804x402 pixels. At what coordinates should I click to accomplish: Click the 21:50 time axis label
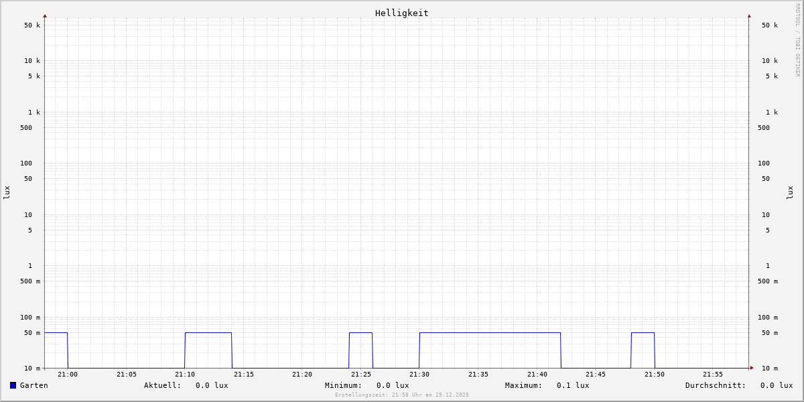[x=655, y=375]
